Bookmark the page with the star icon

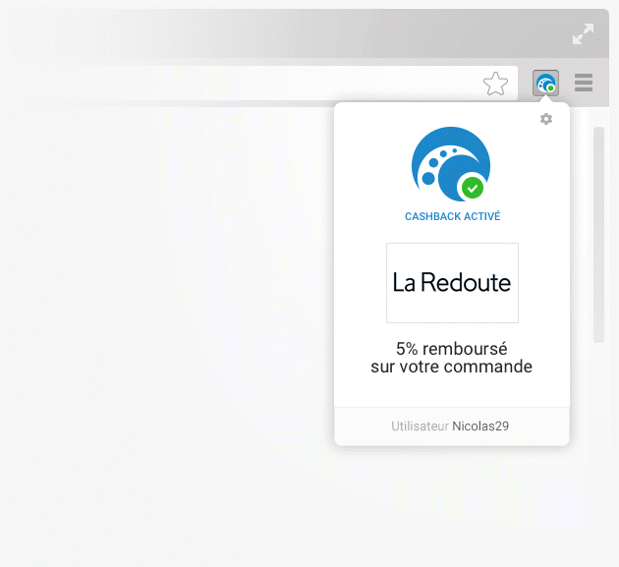click(495, 84)
